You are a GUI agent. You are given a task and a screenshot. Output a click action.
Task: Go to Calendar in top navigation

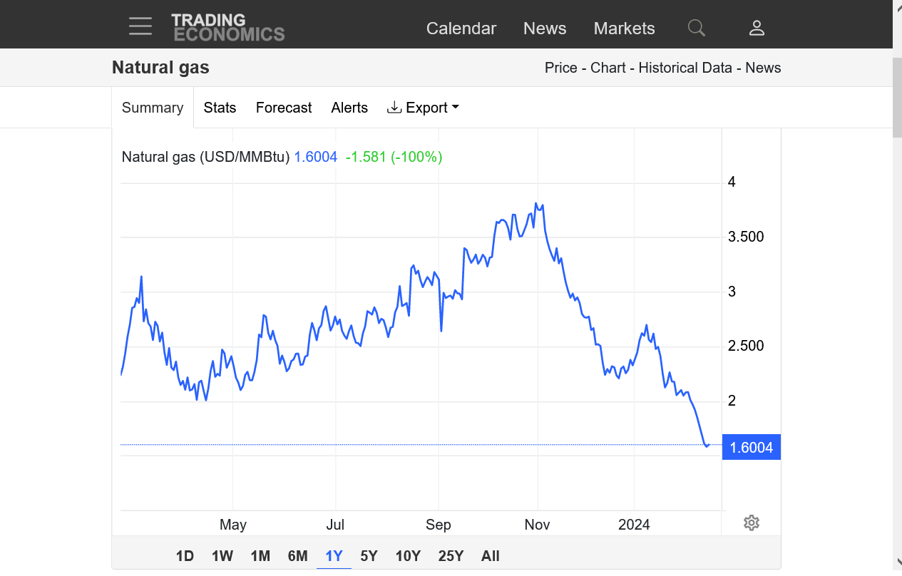[x=461, y=29]
